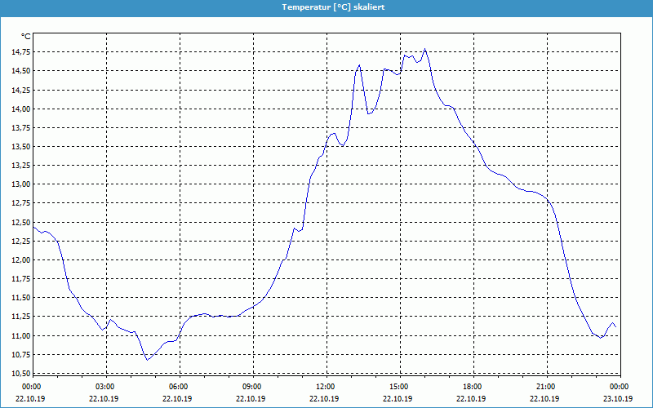Select the 14,00 y-axis tick label
The height and width of the screenshot is (408, 653).
click(20, 109)
